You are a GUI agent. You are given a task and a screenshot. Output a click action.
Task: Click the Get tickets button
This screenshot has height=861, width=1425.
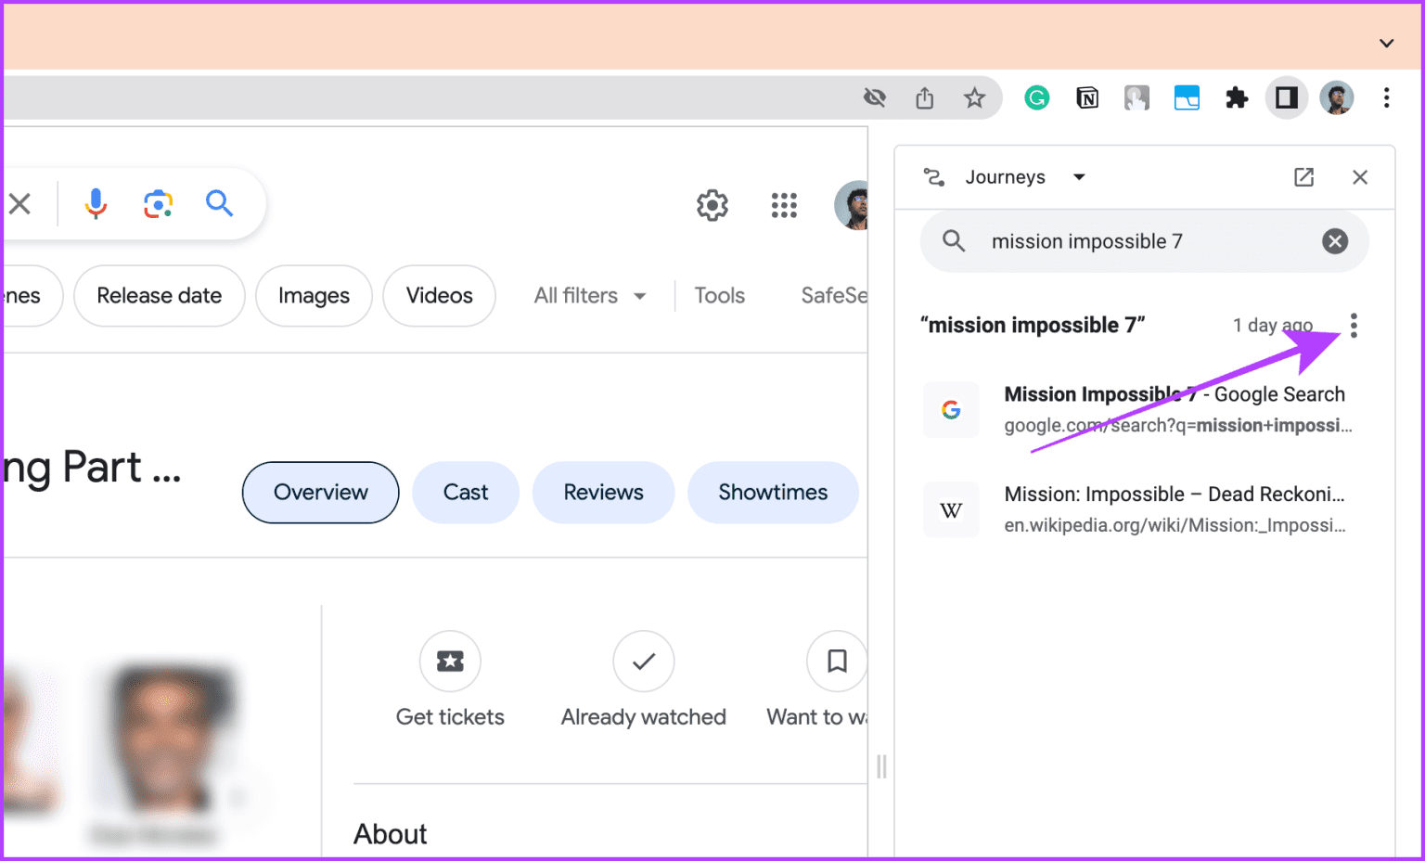tap(450, 680)
